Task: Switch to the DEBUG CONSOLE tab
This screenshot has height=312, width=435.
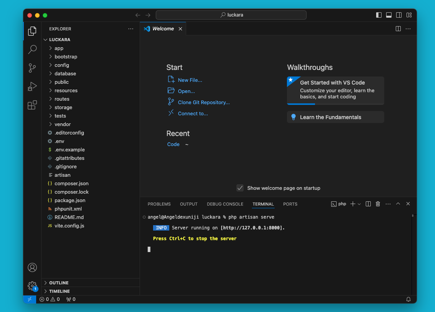Action: click(225, 204)
